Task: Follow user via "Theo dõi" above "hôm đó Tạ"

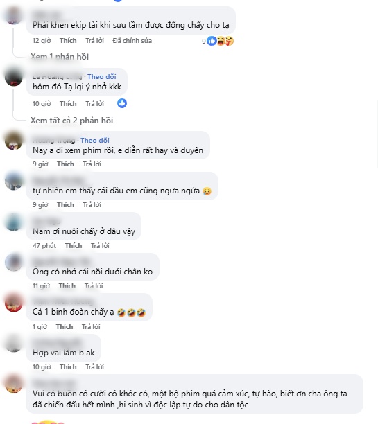Action: pyautogui.click(x=102, y=77)
